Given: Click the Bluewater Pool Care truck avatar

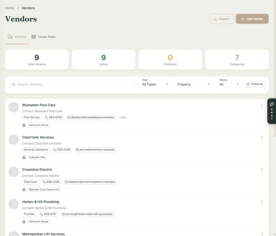Looking at the screenshot, I should (x=14, y=107).
